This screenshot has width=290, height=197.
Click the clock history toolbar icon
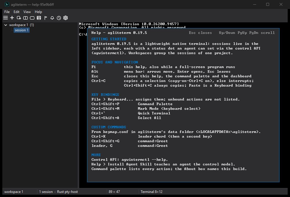click(x=59, y=18)
